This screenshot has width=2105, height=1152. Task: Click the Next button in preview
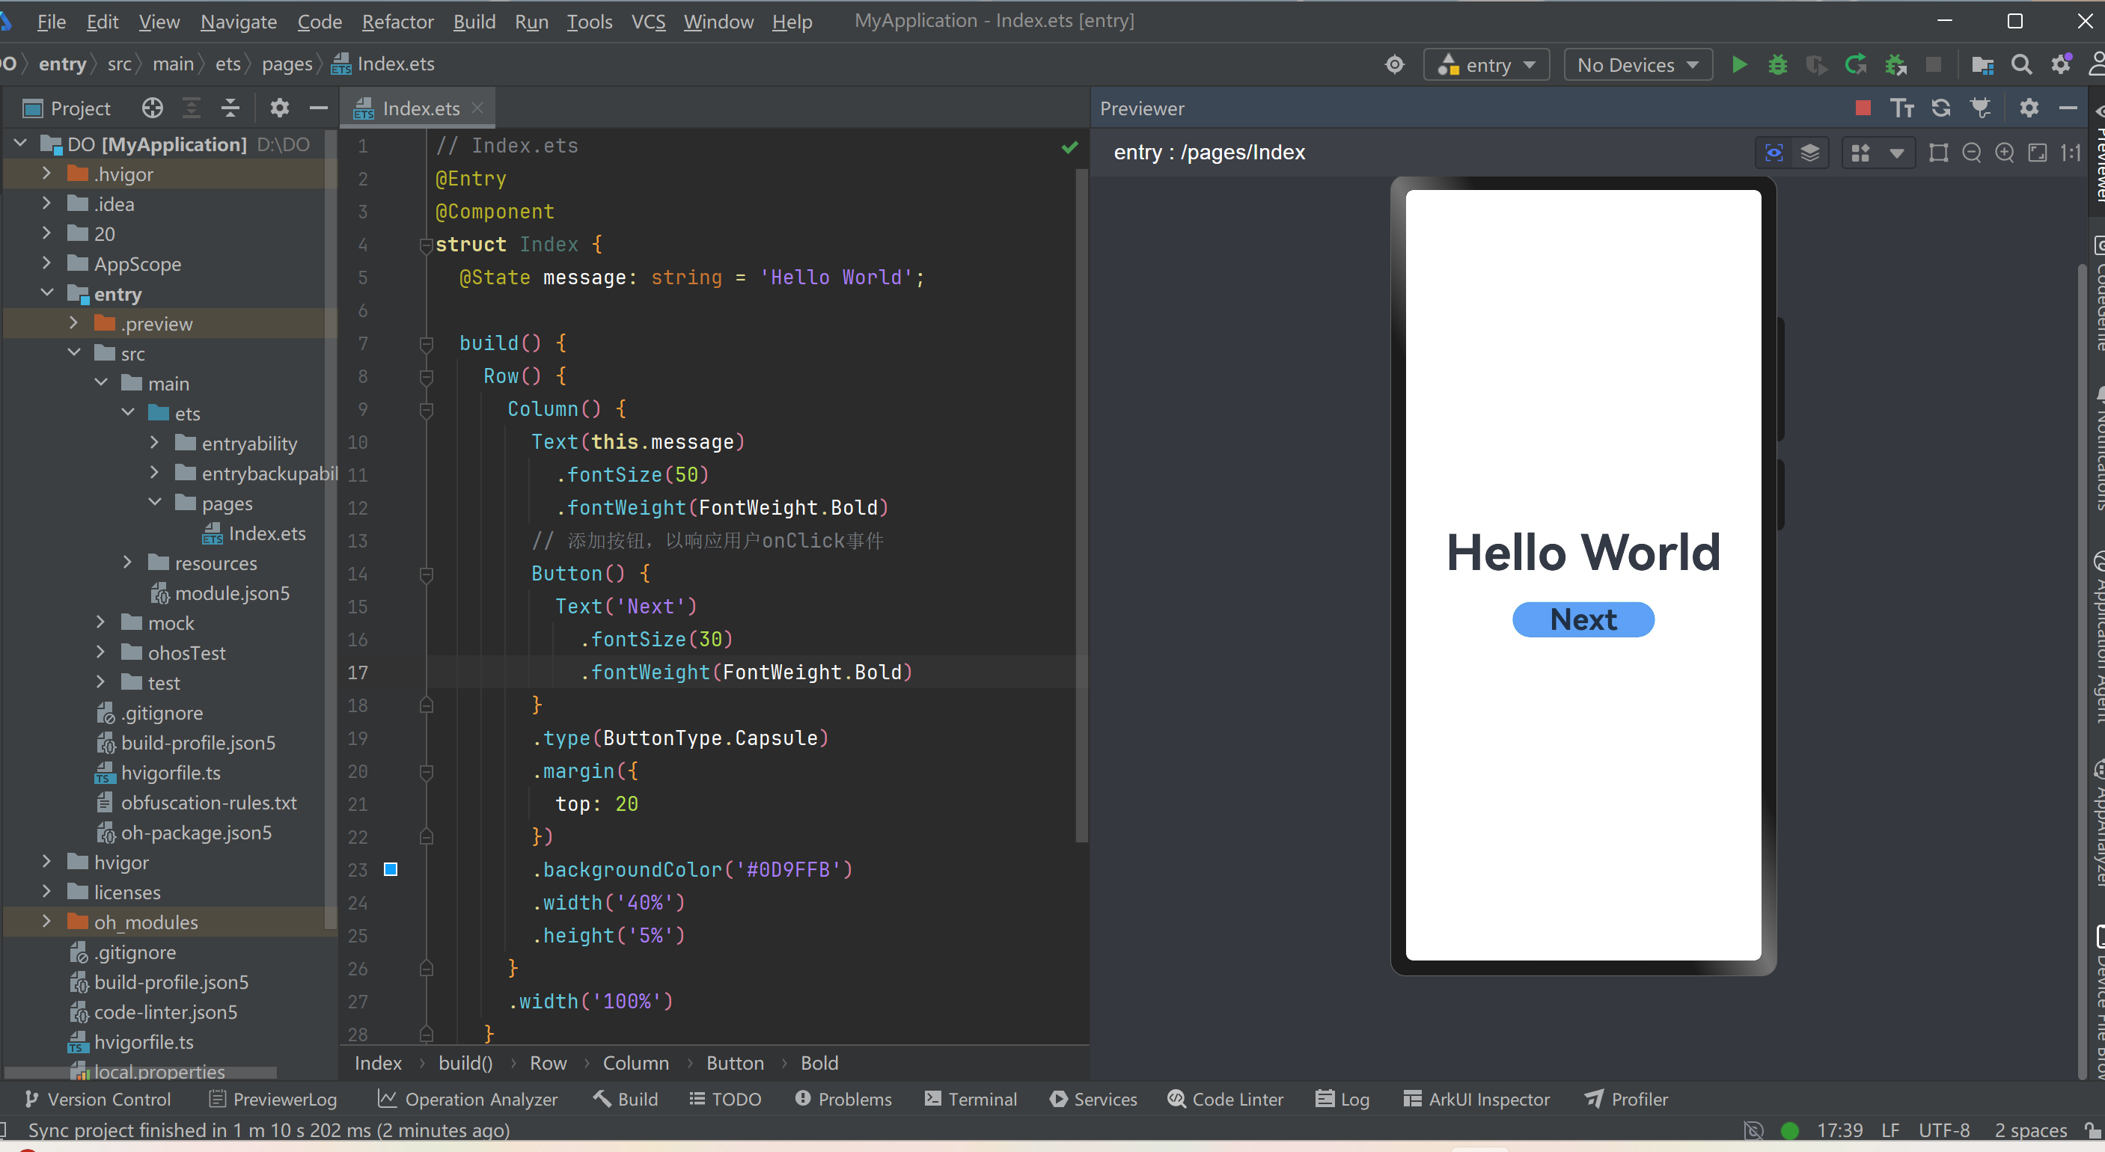click(1583, 619)
